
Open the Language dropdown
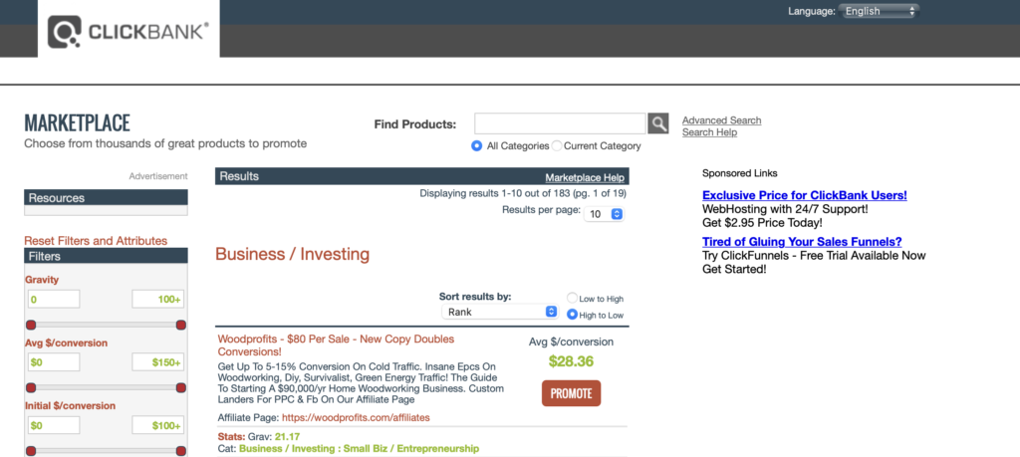coord(878,11)
